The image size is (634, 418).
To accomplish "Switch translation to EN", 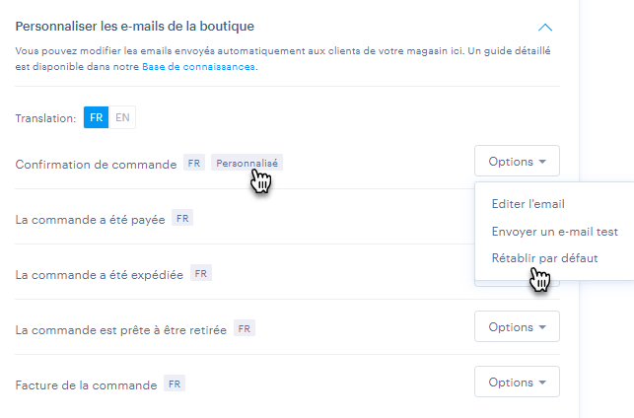I will click(x=122, y=117).
